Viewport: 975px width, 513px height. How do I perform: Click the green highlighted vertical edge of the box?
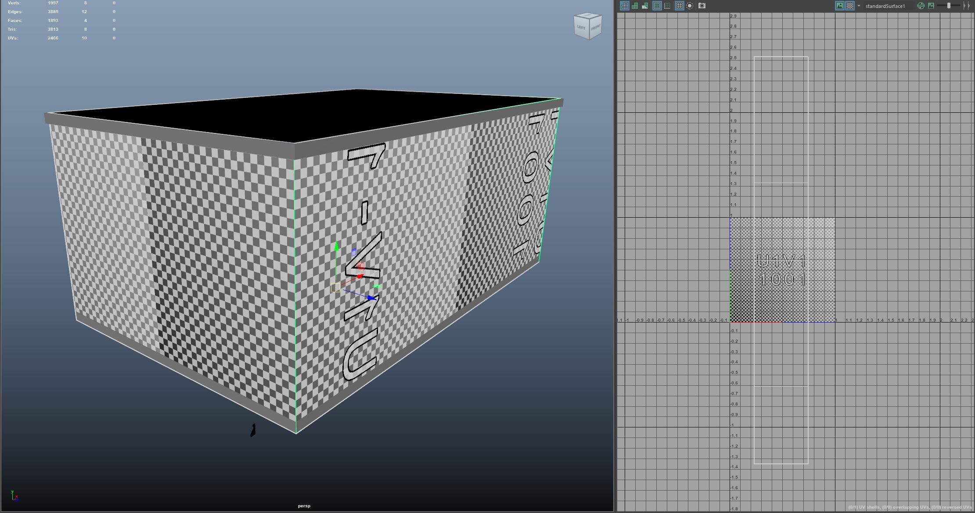(x=295, y=296)
